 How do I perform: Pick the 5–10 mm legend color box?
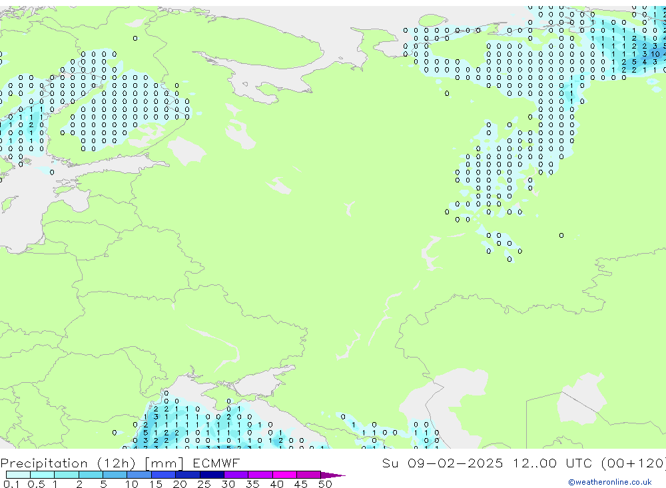[x=115, y=475]
